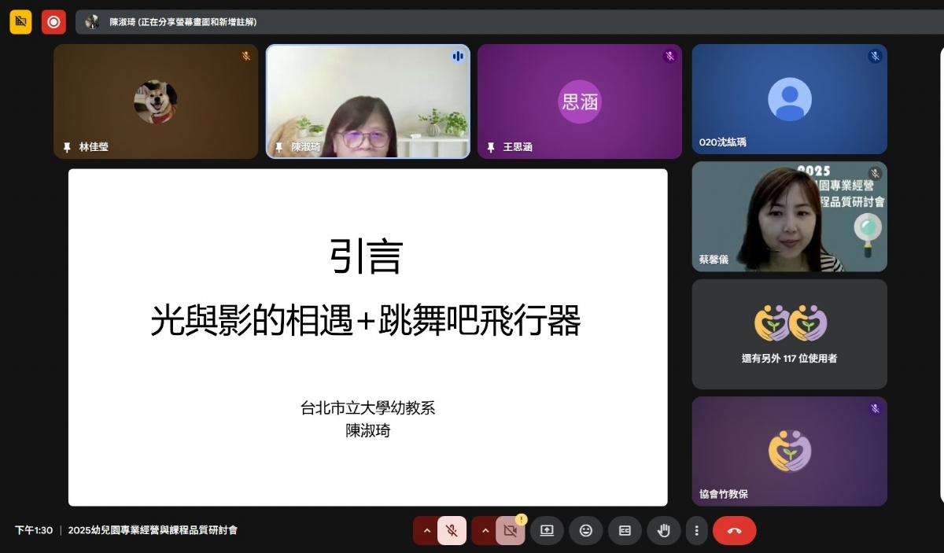Click the shared slide titled 引言
This screenshot has height=553, width=944.
[367, 337]
